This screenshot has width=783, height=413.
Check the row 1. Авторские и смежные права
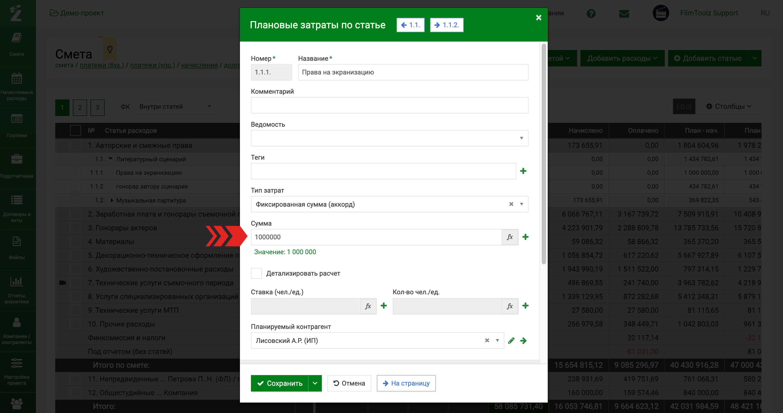pos(75,146)
